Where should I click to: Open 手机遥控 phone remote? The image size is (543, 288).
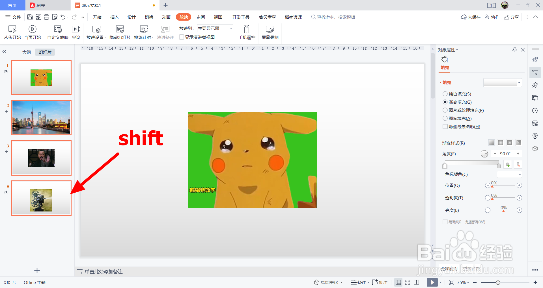pos(247,32)
